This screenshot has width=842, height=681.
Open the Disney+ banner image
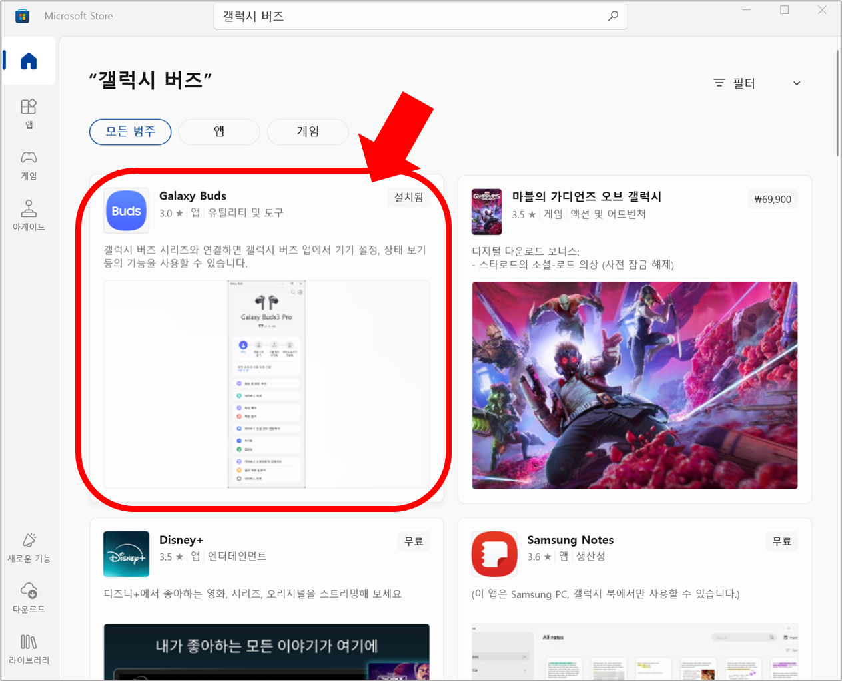coord(266,652)
